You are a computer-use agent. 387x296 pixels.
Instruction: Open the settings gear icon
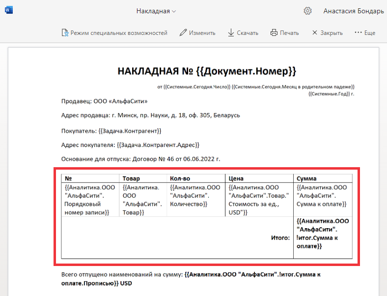coord(307,11)
